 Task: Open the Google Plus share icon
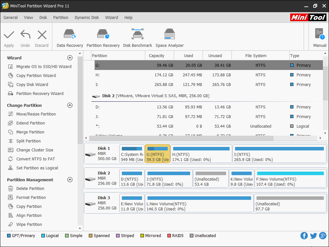click(x=323, y=236)
